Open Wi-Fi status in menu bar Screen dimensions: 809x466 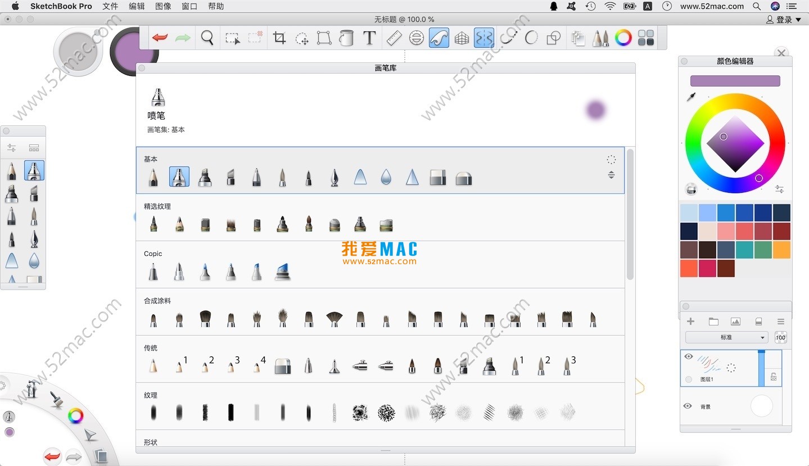(611, 6)
